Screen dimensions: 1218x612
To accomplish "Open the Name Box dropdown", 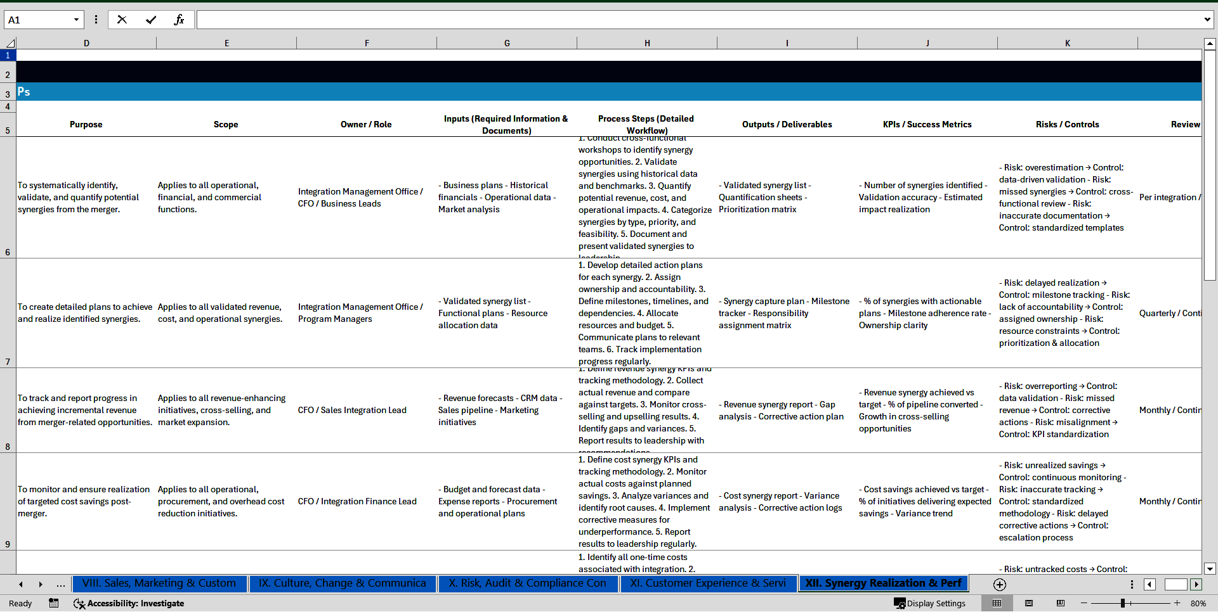I will (76, 20).
